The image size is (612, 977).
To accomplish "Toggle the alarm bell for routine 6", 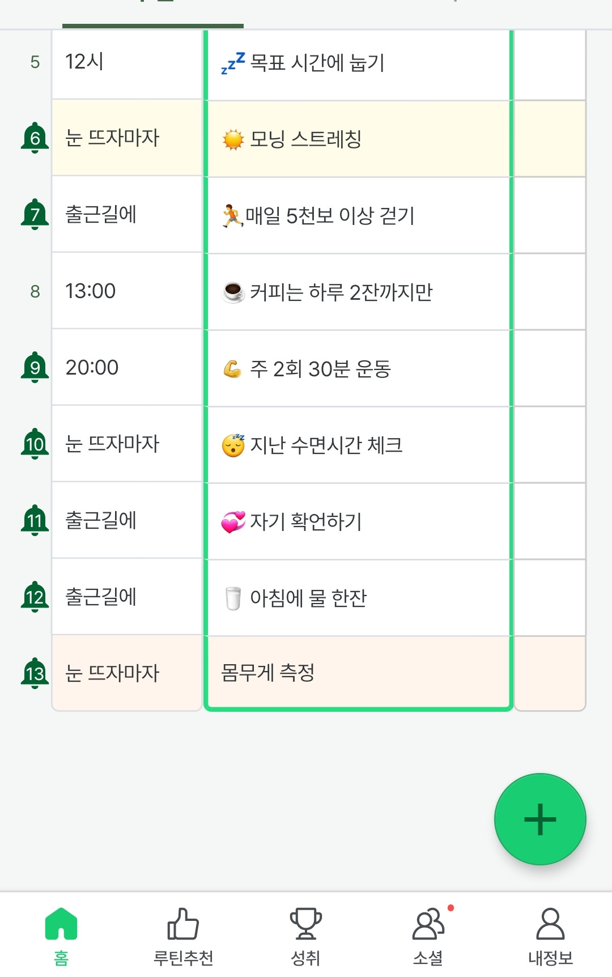I will (35, 138).
